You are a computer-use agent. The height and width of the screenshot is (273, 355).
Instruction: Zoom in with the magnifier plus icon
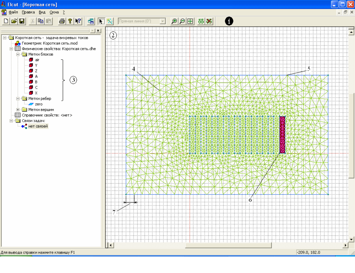(x=174, y=21)
